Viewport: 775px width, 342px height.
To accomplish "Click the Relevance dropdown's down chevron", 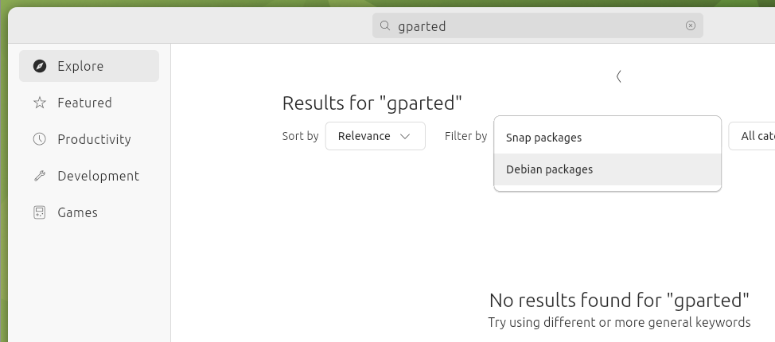I will (x=405, y=137).
